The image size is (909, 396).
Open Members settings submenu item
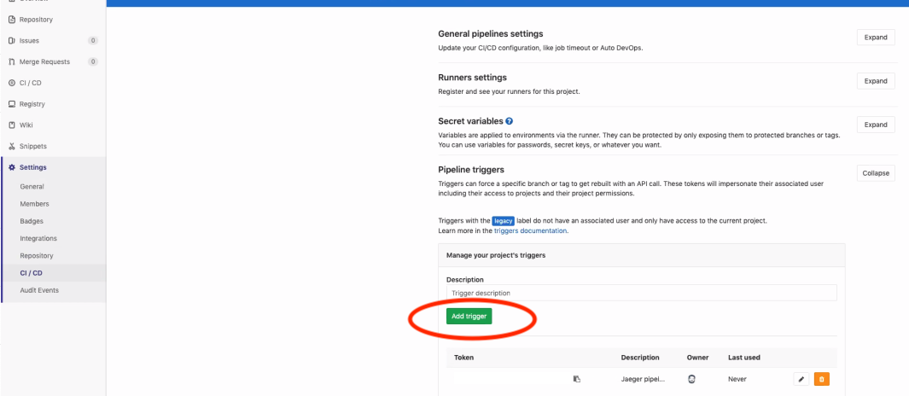tap(34, 204)
